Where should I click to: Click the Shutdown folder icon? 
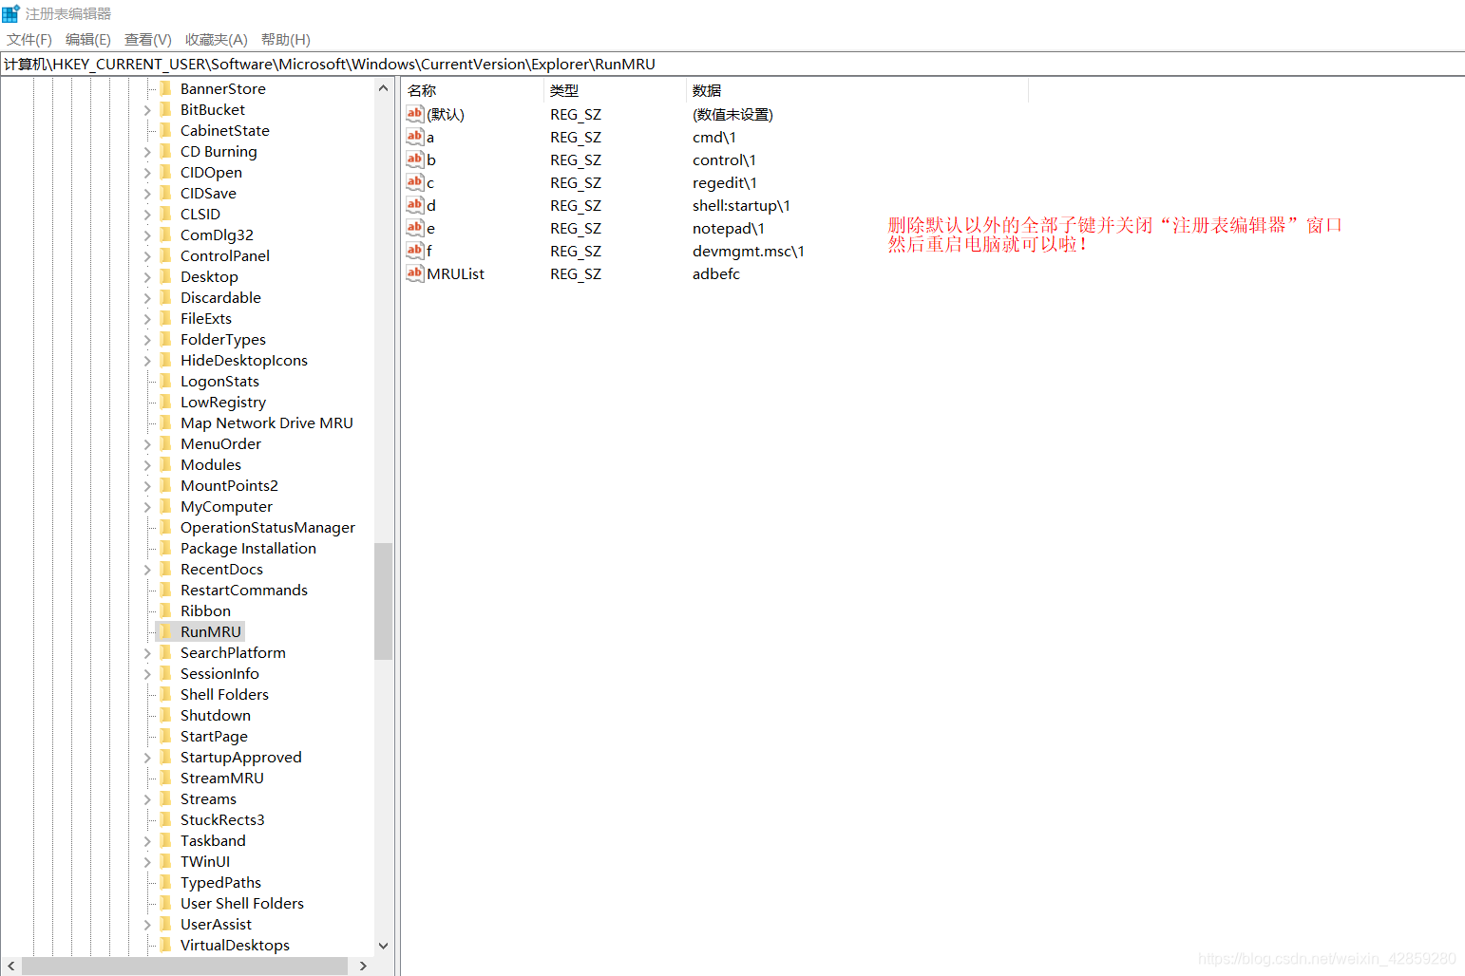click(166, 715)
